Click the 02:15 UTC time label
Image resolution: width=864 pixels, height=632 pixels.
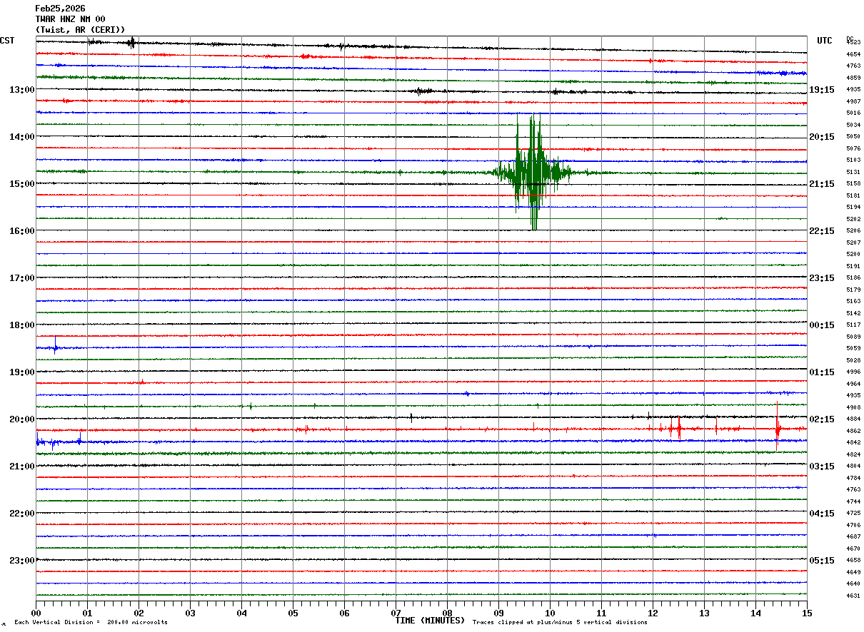point(821,419)
